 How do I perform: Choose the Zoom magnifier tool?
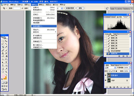pyautogui.click(x=6, y=72)
